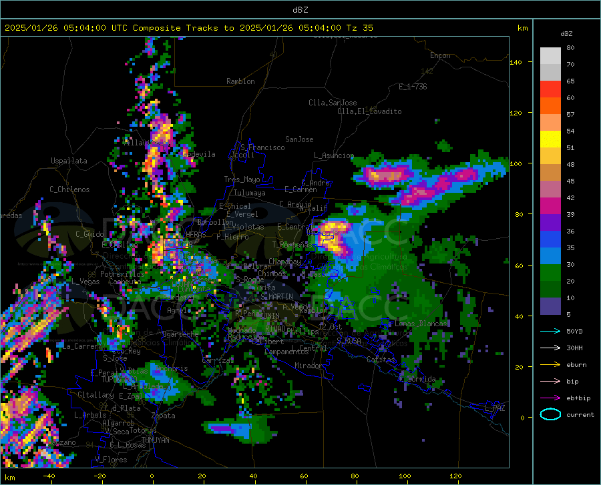
Task: Select the dark purple 5-10 dBZ swatch
Action: [550, 306]
